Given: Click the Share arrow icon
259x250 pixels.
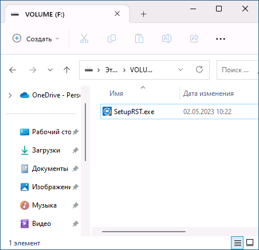Looking at the screenshot, I should (x=194, y=38).
